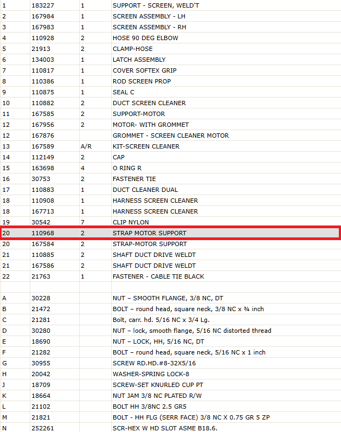
Task: Select the COVER SOFTEX GRIP entry
Action: click(x=170, y=70)
